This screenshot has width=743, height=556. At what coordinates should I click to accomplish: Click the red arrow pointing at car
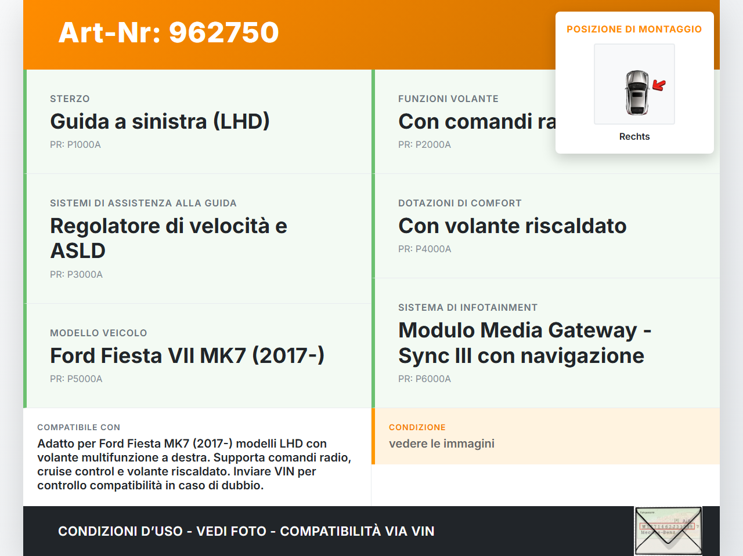[x=659, y=86]
